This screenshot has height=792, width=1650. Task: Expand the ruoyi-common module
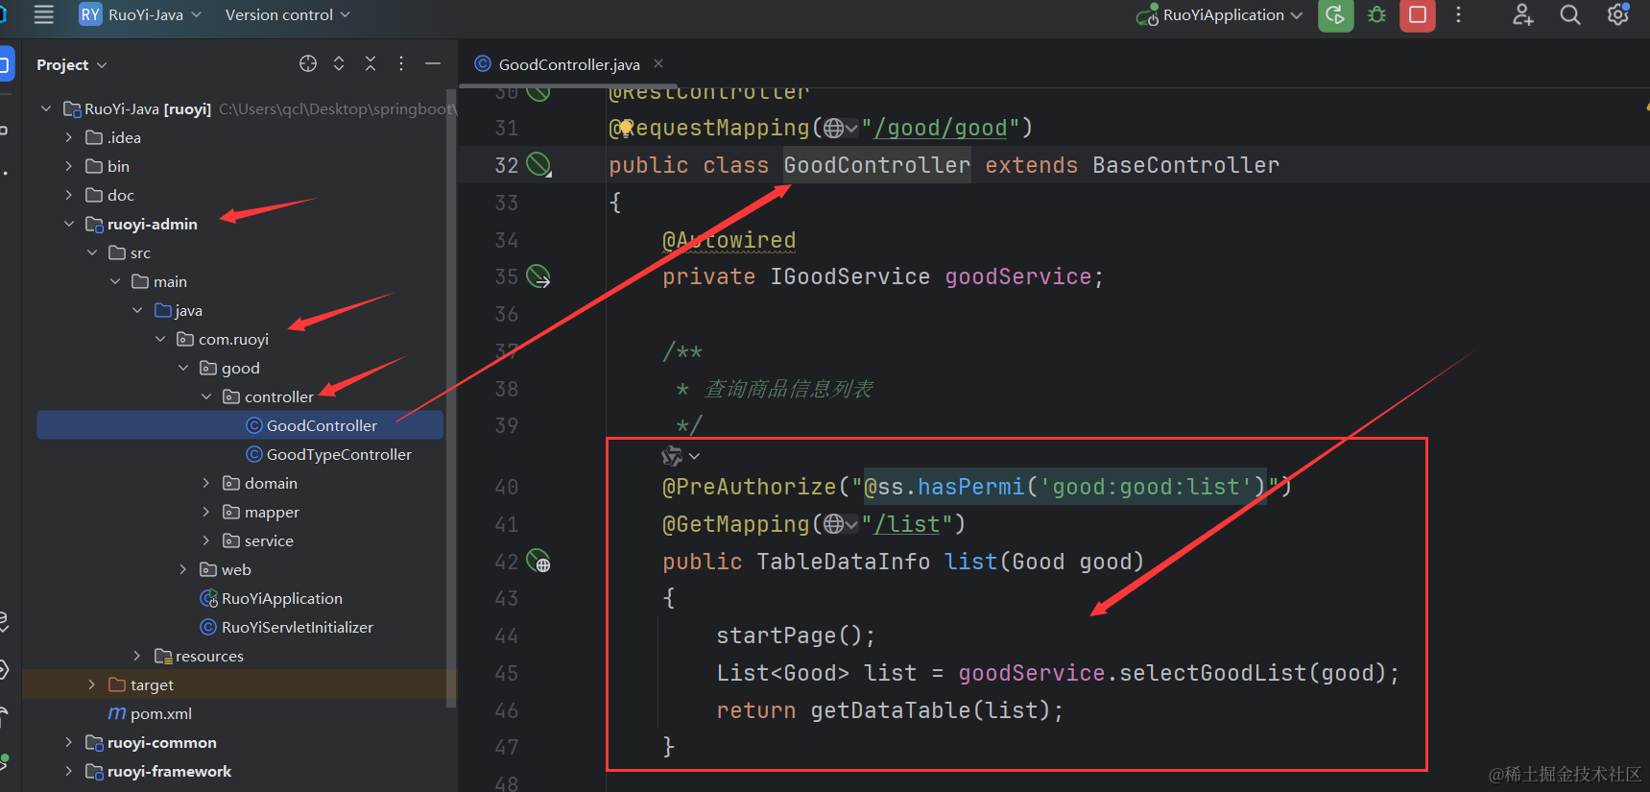point(68,742)
